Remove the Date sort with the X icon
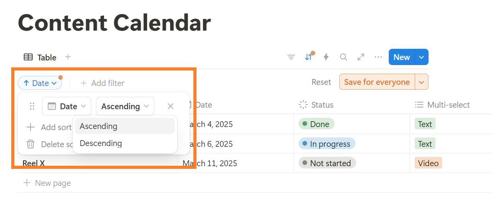492x201 pixels. (171, 106)
